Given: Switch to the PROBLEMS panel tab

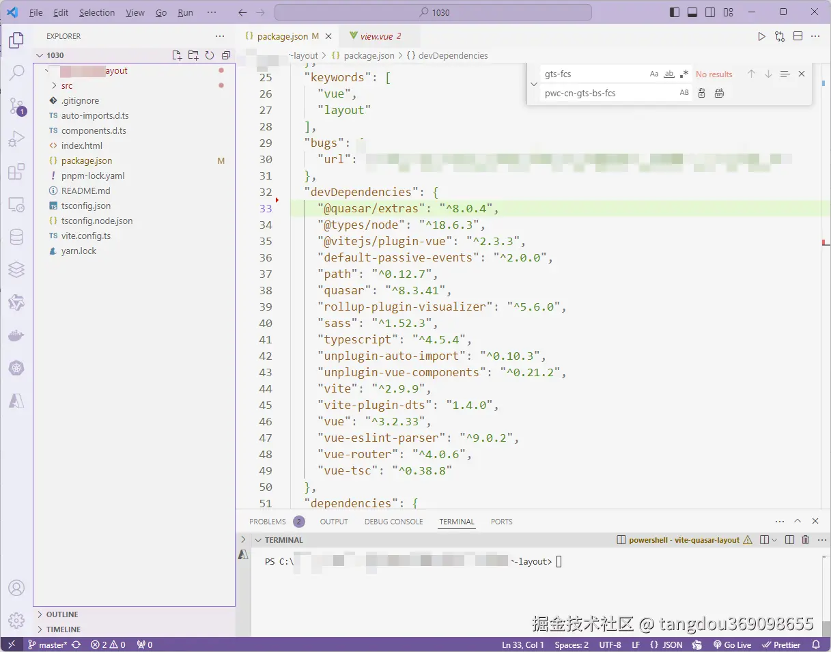Looking at the screenshot, I should pos(268,522).
